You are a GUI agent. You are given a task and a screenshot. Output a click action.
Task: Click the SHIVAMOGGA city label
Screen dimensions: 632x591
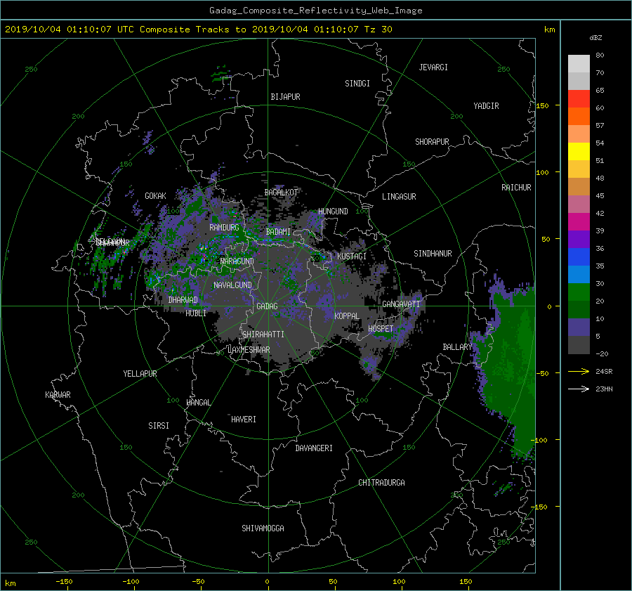click(263, 528)
